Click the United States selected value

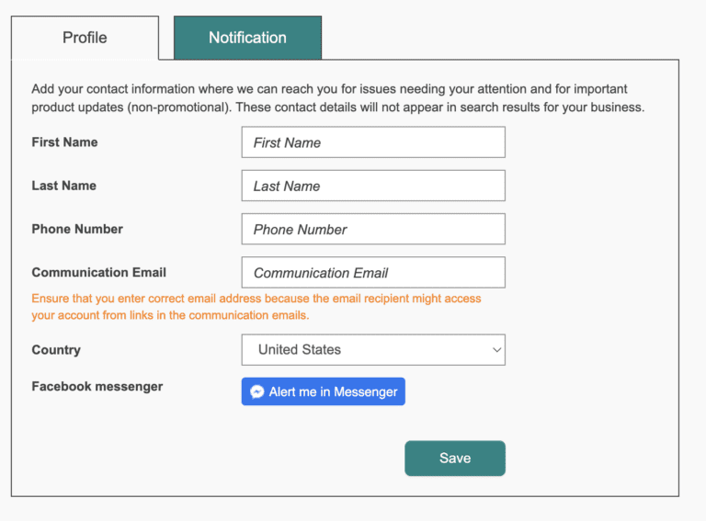pos(300,350)
